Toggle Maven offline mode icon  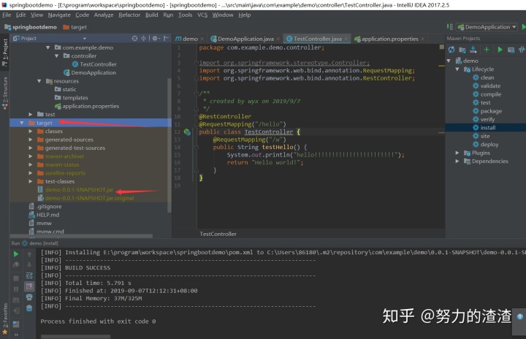522,50
